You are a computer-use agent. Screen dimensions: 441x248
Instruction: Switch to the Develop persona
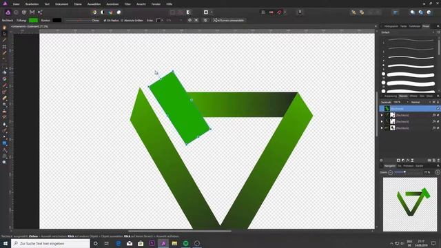pyautogui.click(x=24, y=12)
